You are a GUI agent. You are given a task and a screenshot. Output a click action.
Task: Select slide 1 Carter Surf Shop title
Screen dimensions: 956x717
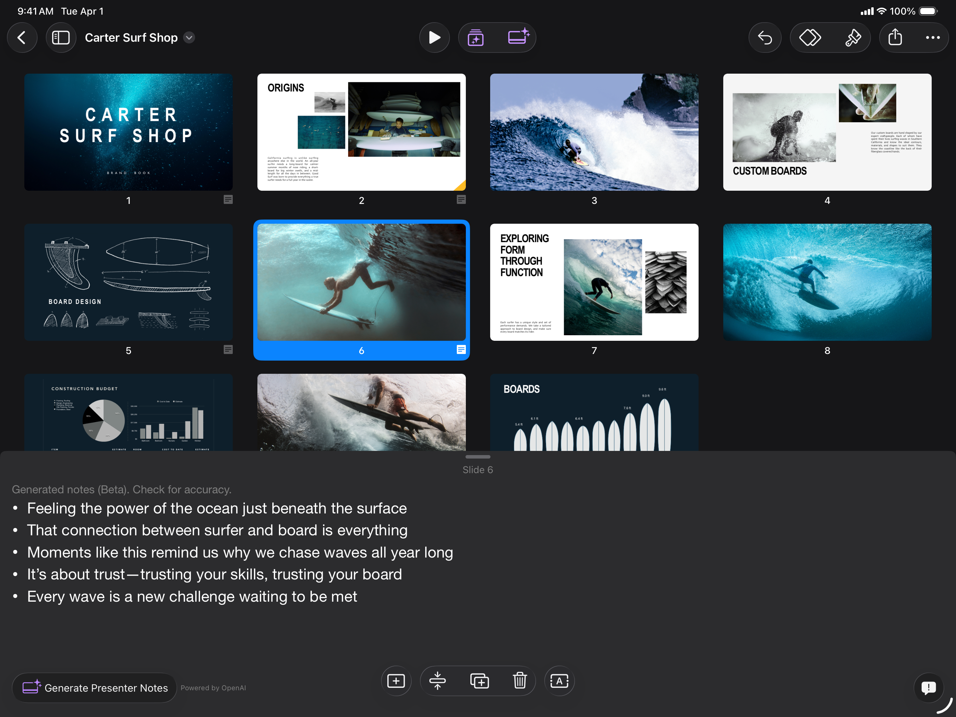(129, 132)
